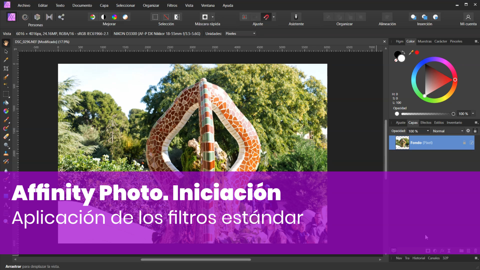Select the Flood Fill bucket tool
This screenshot has height=270, width=480.
[x=6, y=102]
